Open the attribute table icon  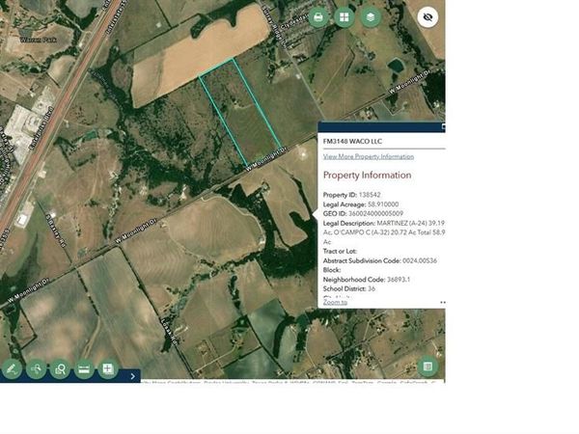click(x=427, y=366)
